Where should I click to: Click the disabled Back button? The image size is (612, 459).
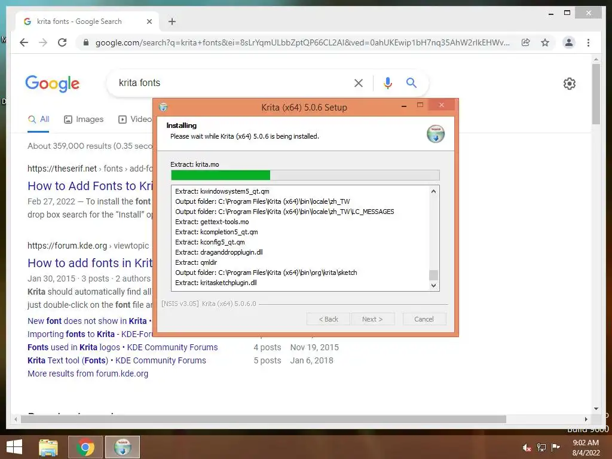pyautogui.click(x=328, y=319)
